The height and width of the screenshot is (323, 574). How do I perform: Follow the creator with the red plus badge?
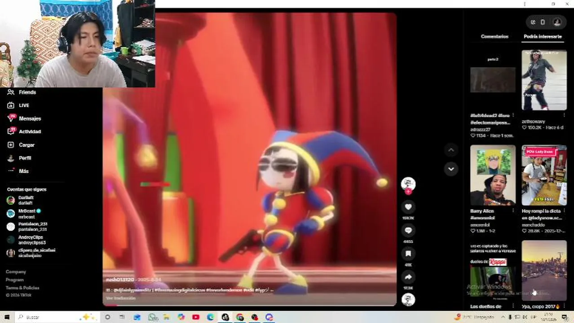point(408,192)
